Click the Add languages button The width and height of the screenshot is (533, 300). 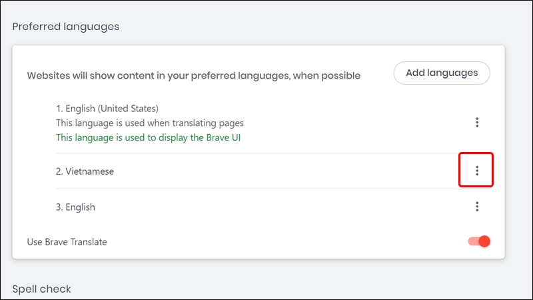pos(442,73)
